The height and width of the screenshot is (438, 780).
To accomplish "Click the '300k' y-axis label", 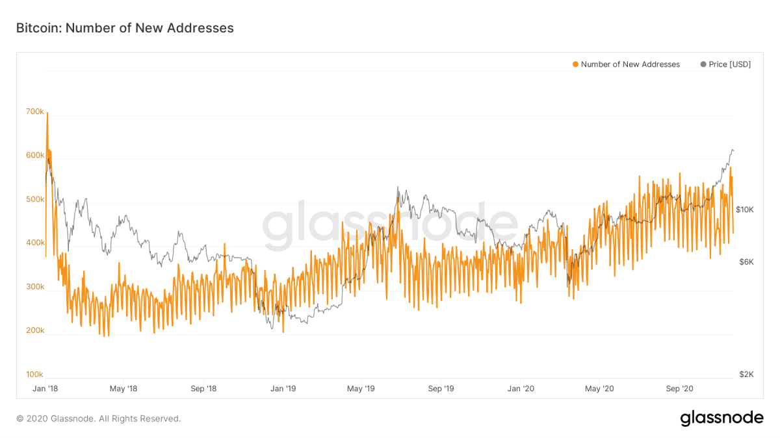I will (x=35, y=287).
